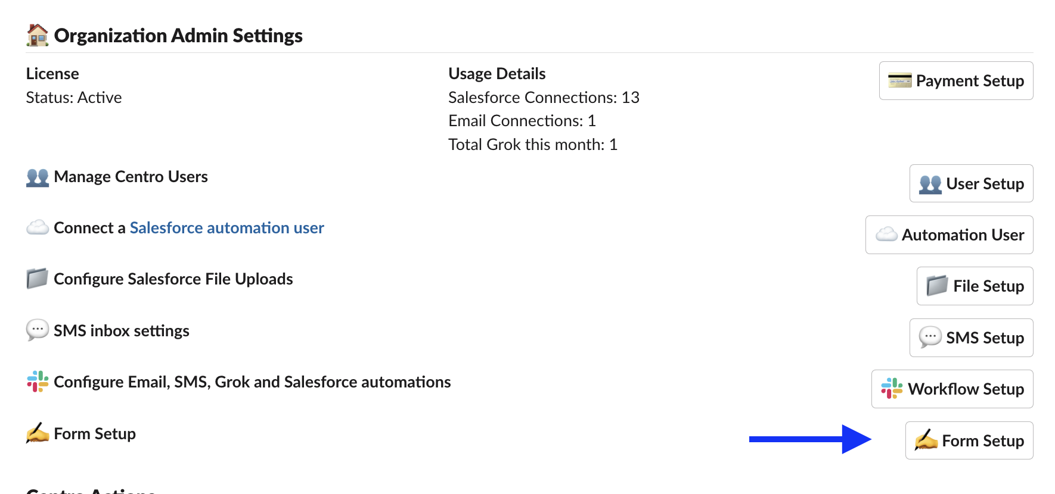Screen dimensions: 1055x494
Task: Select the Organization Admin Settings heading
Action: tap(178, 36)
